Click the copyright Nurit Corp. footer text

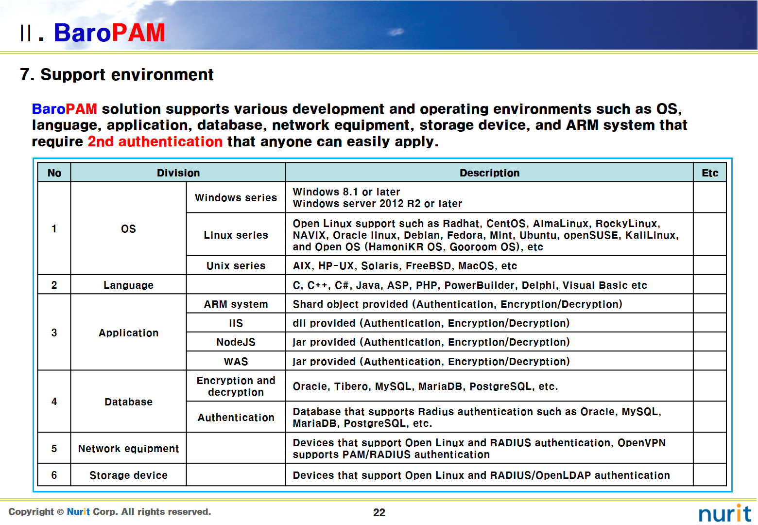pos(110,511)
